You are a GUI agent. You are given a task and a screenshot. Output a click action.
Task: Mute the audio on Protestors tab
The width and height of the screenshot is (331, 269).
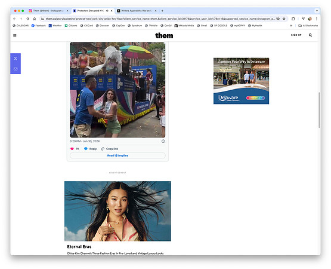[107, 11]
